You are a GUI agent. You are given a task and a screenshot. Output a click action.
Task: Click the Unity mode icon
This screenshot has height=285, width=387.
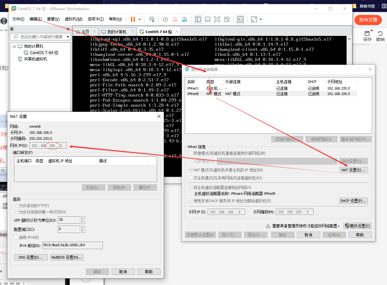pyautogui.click(x=227, y=19)
